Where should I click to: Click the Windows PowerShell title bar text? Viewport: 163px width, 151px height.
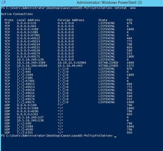[113, 3]
